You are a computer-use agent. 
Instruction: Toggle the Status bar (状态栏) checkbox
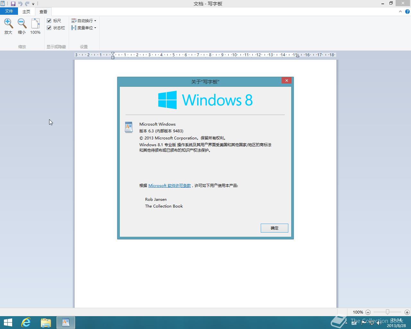(x=49, y=28)
